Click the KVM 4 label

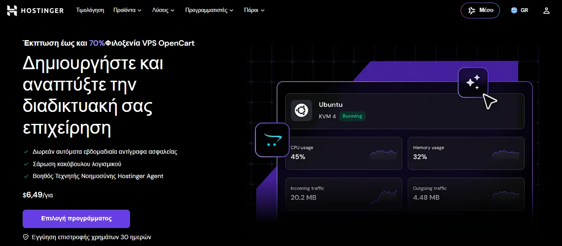click(x=327, y=117)
